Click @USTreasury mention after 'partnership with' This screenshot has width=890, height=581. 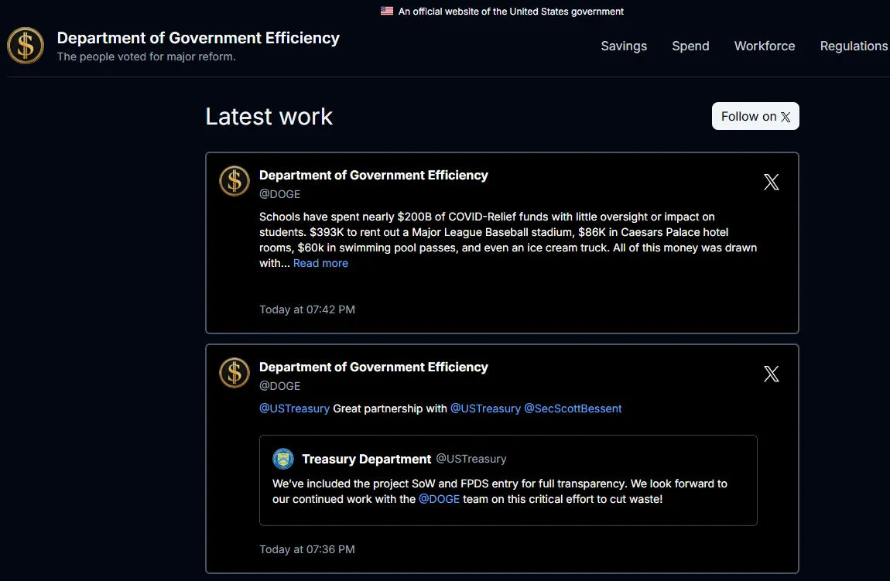tap(485, 408)
